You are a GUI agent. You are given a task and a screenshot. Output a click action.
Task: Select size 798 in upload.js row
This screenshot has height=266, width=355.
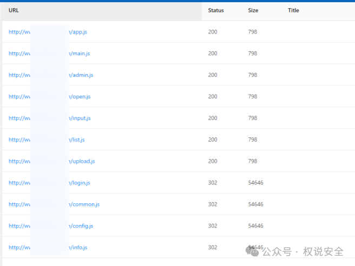(x=252, y=161)
